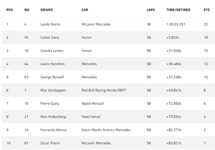Click Fernando Alonso's name

(x=53, y=130)
